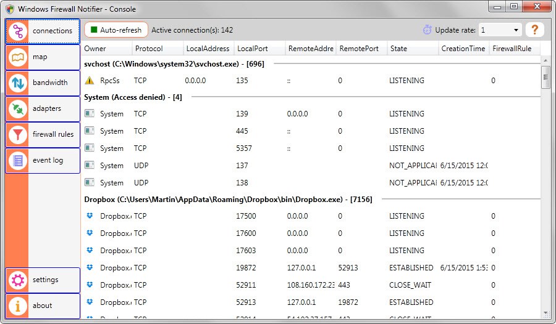
Task: Click the System icon on port 137 row
Action: click(x=90, y=165)
